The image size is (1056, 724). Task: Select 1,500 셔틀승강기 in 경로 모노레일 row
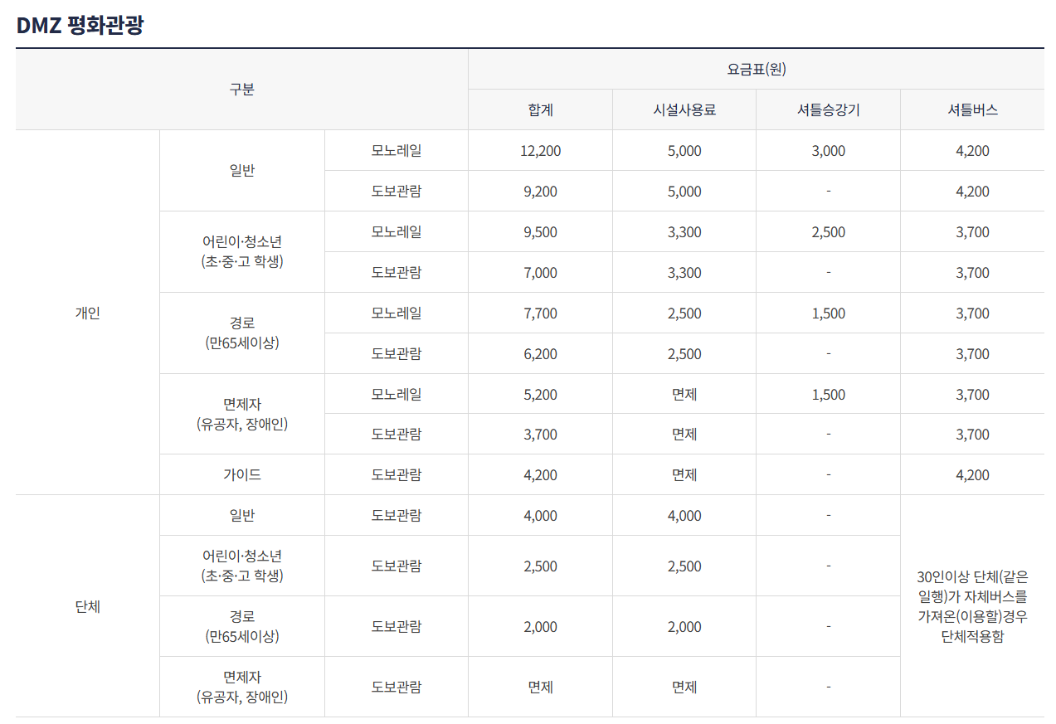828,313
